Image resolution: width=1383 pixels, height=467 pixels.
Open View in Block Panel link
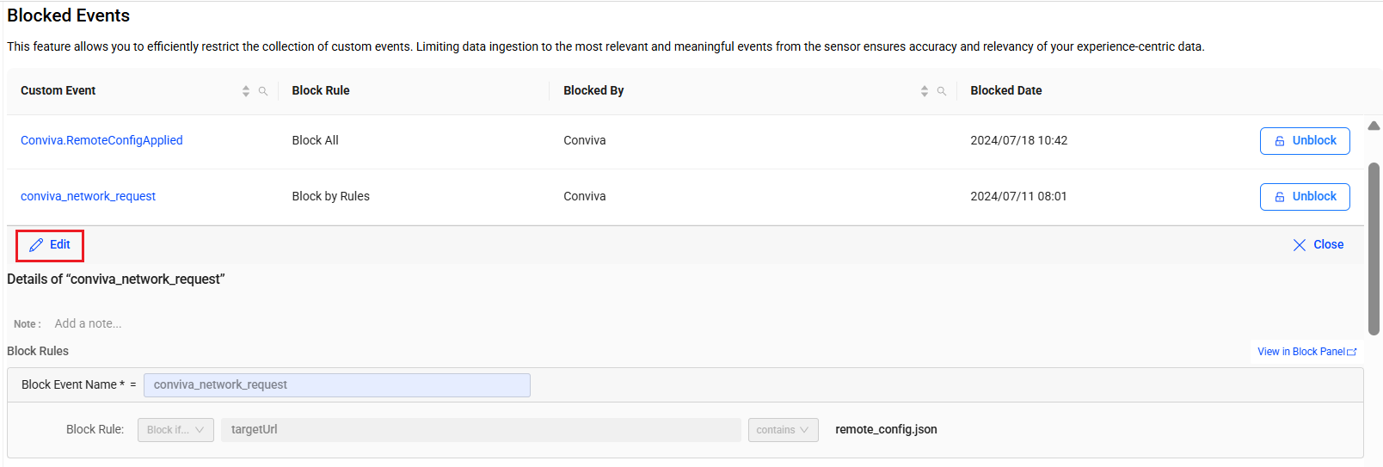tap(1306, 352)
